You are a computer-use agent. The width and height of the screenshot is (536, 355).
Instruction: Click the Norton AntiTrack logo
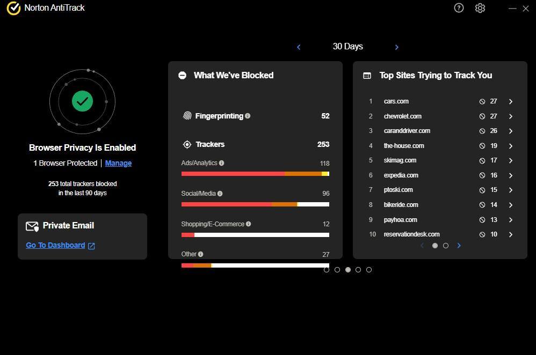pyautogui.click(x=13, y=8)
